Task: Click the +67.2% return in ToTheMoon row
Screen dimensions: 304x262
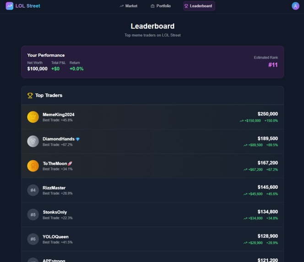Action: click(x=272, y=170)
